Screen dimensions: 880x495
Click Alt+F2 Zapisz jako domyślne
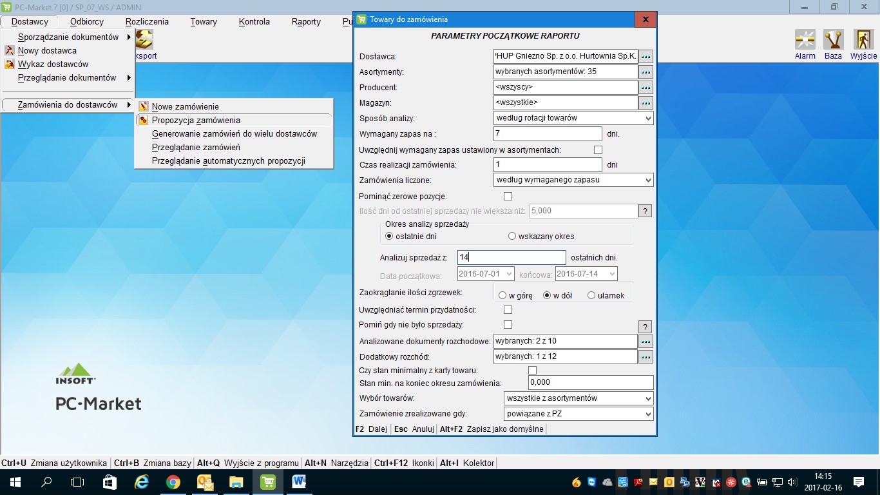click(x=492, y=429)
